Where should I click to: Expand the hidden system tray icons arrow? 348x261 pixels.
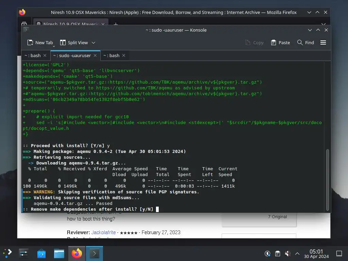click(297, 254)
